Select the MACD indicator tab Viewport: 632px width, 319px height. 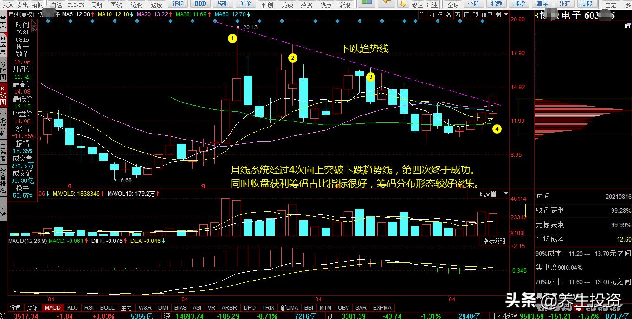pyautogui.click(x=52, y=307)
